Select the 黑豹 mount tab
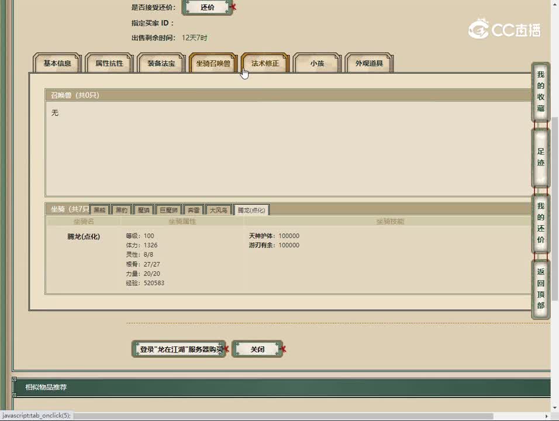This screenshot has width=559, height=421. (x=121, y=210)
